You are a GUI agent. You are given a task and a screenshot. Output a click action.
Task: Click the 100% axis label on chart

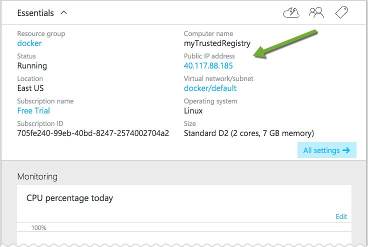tap(39, 228)
